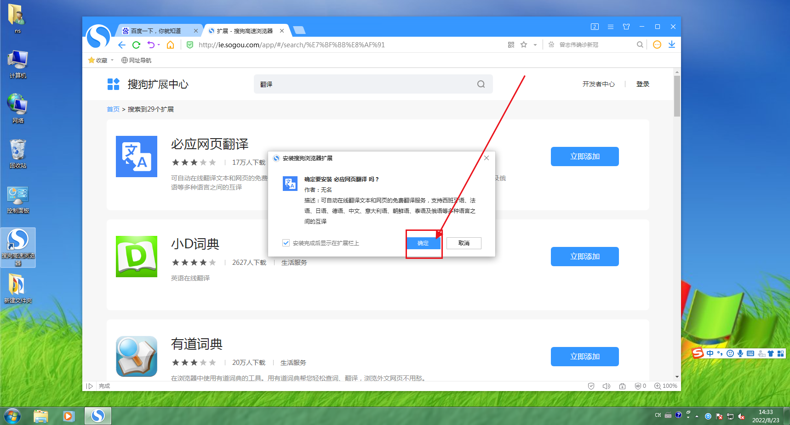Click the 小D词典 extension icon
This screenshot has height=425, width=790.
pos(137,257)
